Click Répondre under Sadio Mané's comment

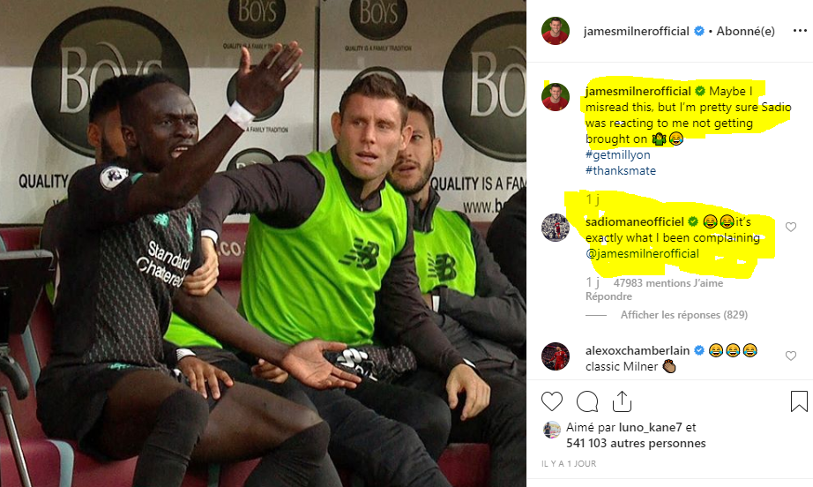[608, 296]
